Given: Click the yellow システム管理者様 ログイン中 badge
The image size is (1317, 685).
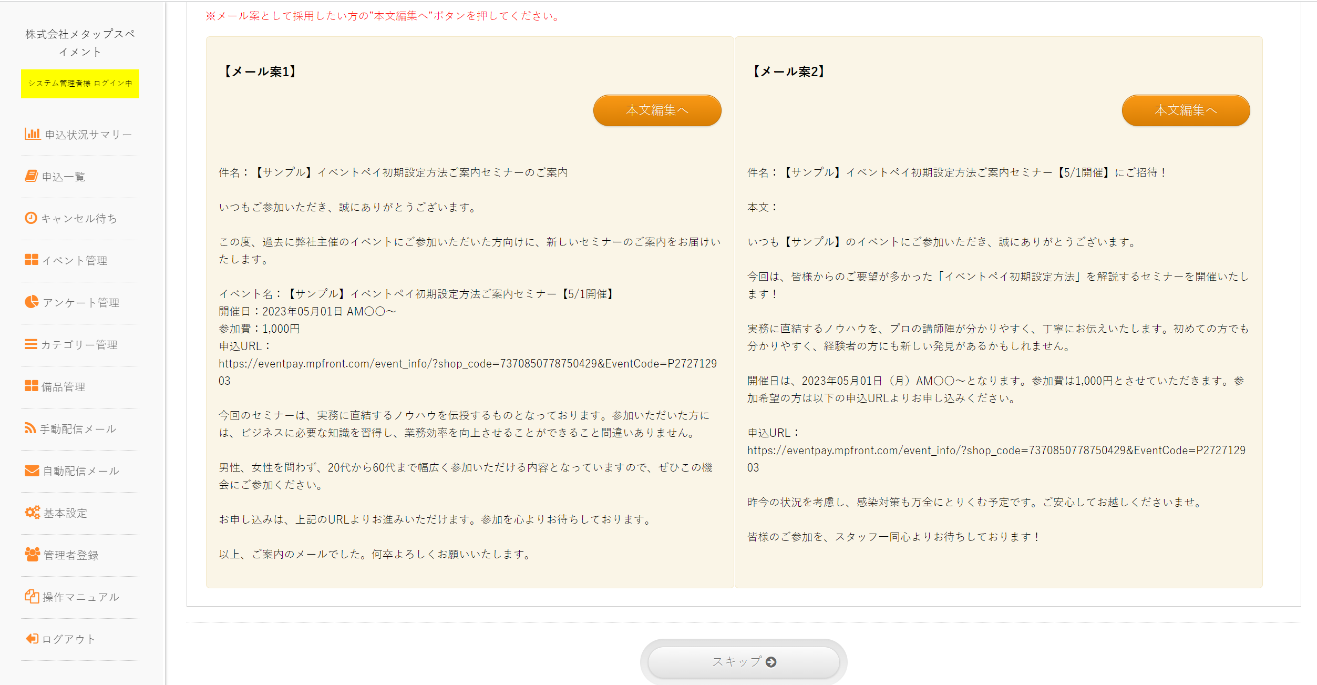Looking at the screenshot, I should point(80,84).
